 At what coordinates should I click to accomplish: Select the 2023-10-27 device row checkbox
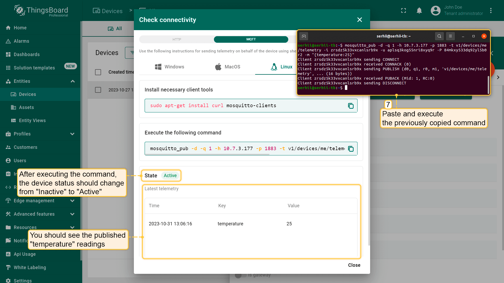pos(98,90)
